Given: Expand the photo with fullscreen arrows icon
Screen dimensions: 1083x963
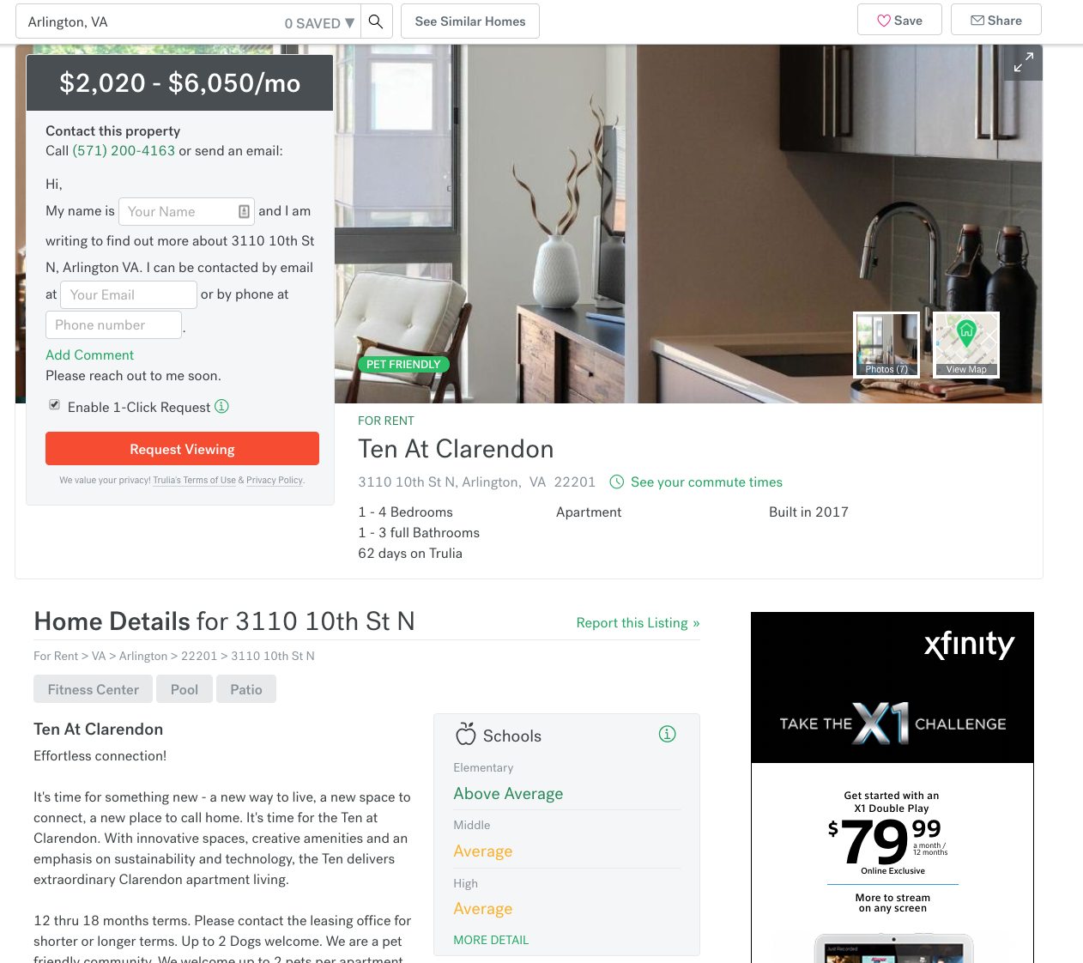Looking at the screenshot, I should [x=1023, y=63].
